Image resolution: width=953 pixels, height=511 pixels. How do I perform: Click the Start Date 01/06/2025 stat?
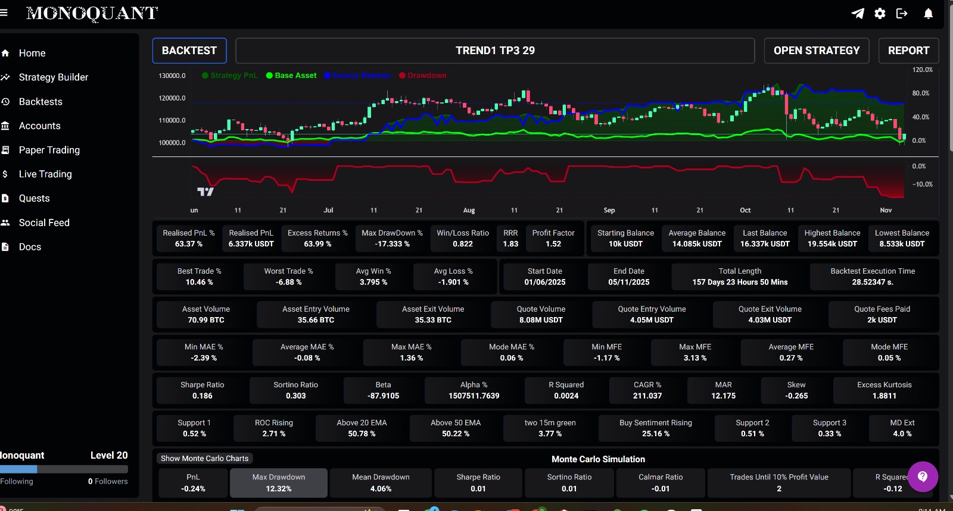545,277
